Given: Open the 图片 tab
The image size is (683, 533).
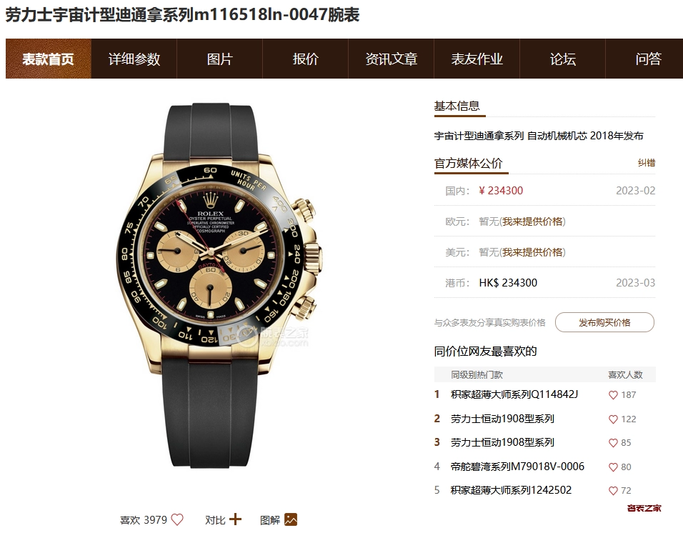Looking at the screenshot, I should click(219, 59).
